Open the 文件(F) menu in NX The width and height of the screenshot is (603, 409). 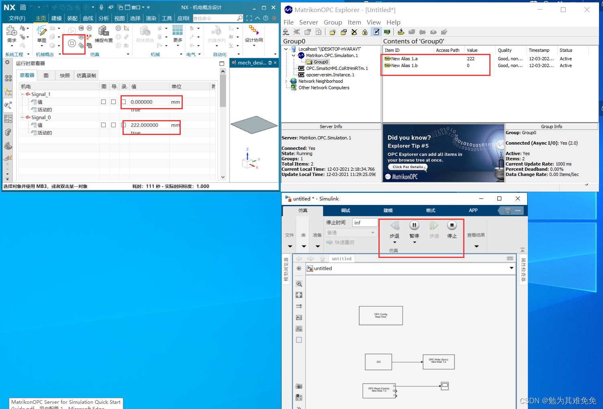[x=17, y=18]
